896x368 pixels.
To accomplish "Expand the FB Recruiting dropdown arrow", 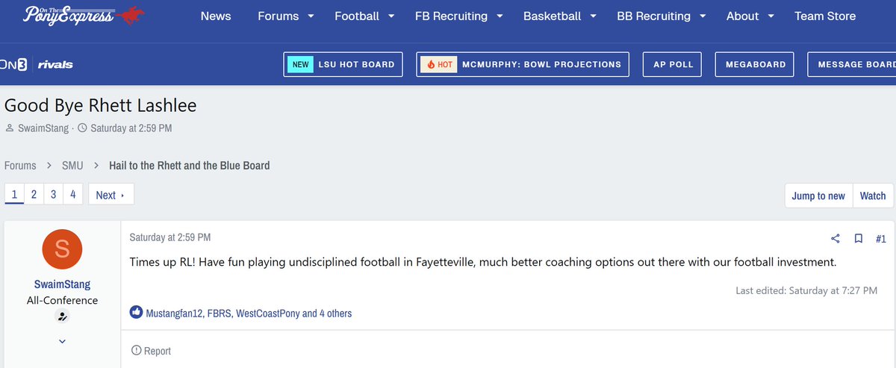I will (500, 16).
